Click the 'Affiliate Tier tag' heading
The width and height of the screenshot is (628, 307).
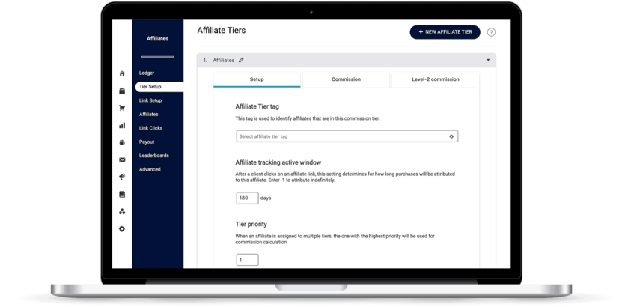coord(257,106)
